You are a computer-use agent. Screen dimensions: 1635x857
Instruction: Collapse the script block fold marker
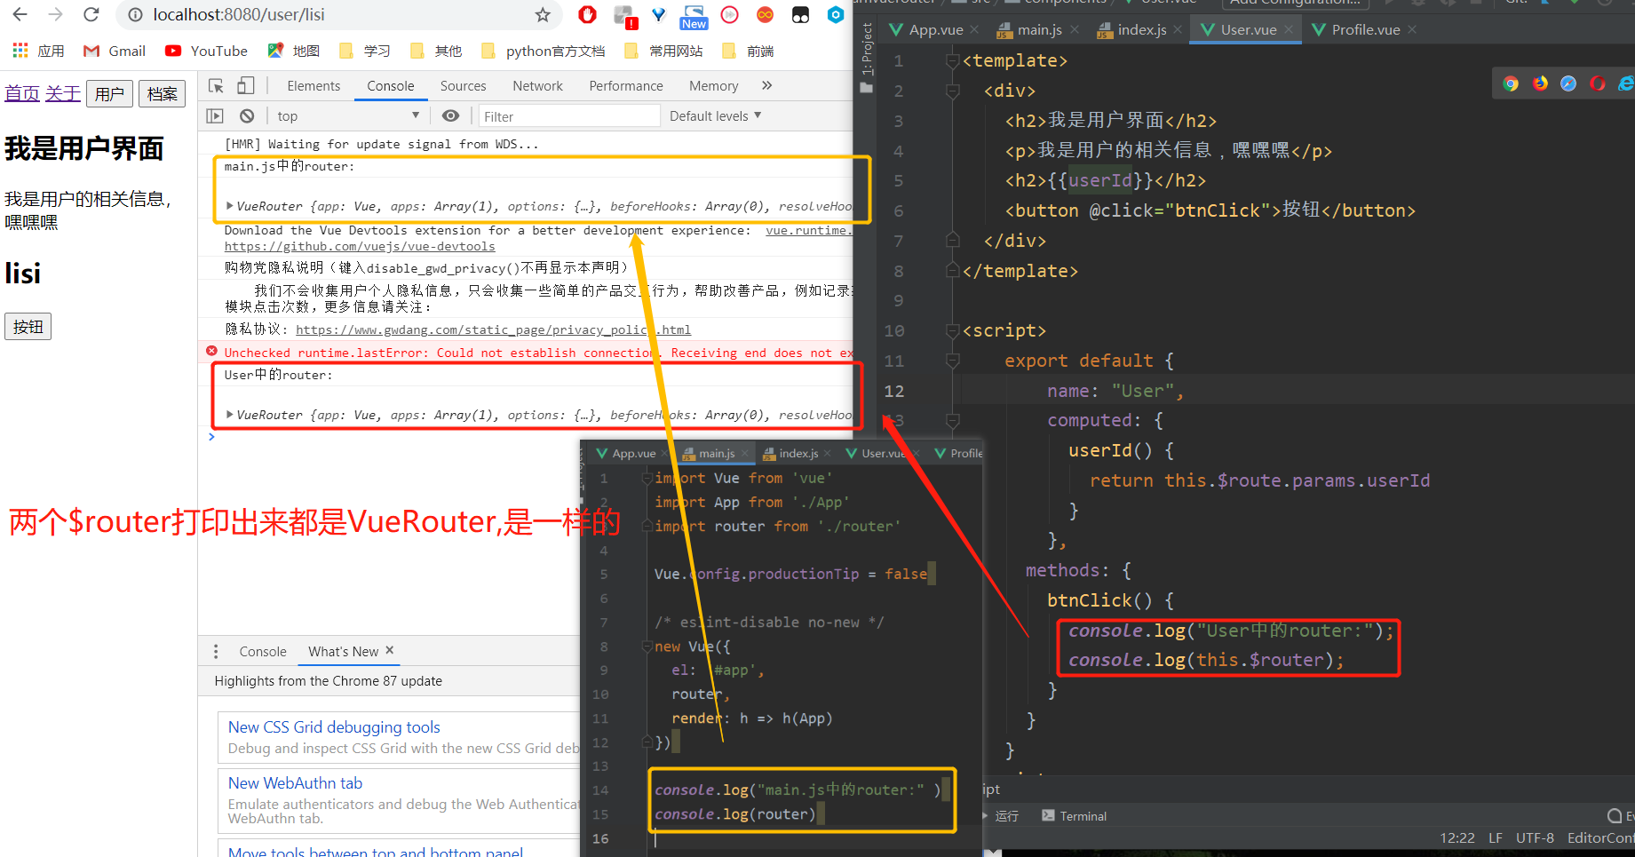pos(953,330)
